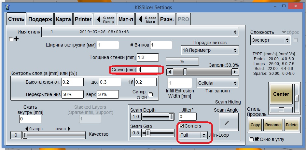The width and height of the screenshot is (306, 150).
Task: Open the 'Сложность' dropdown set to Эксперт
Action: (270, 40)
